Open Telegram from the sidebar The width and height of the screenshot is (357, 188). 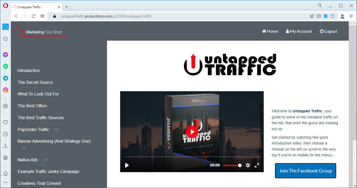tap(5, 78)
